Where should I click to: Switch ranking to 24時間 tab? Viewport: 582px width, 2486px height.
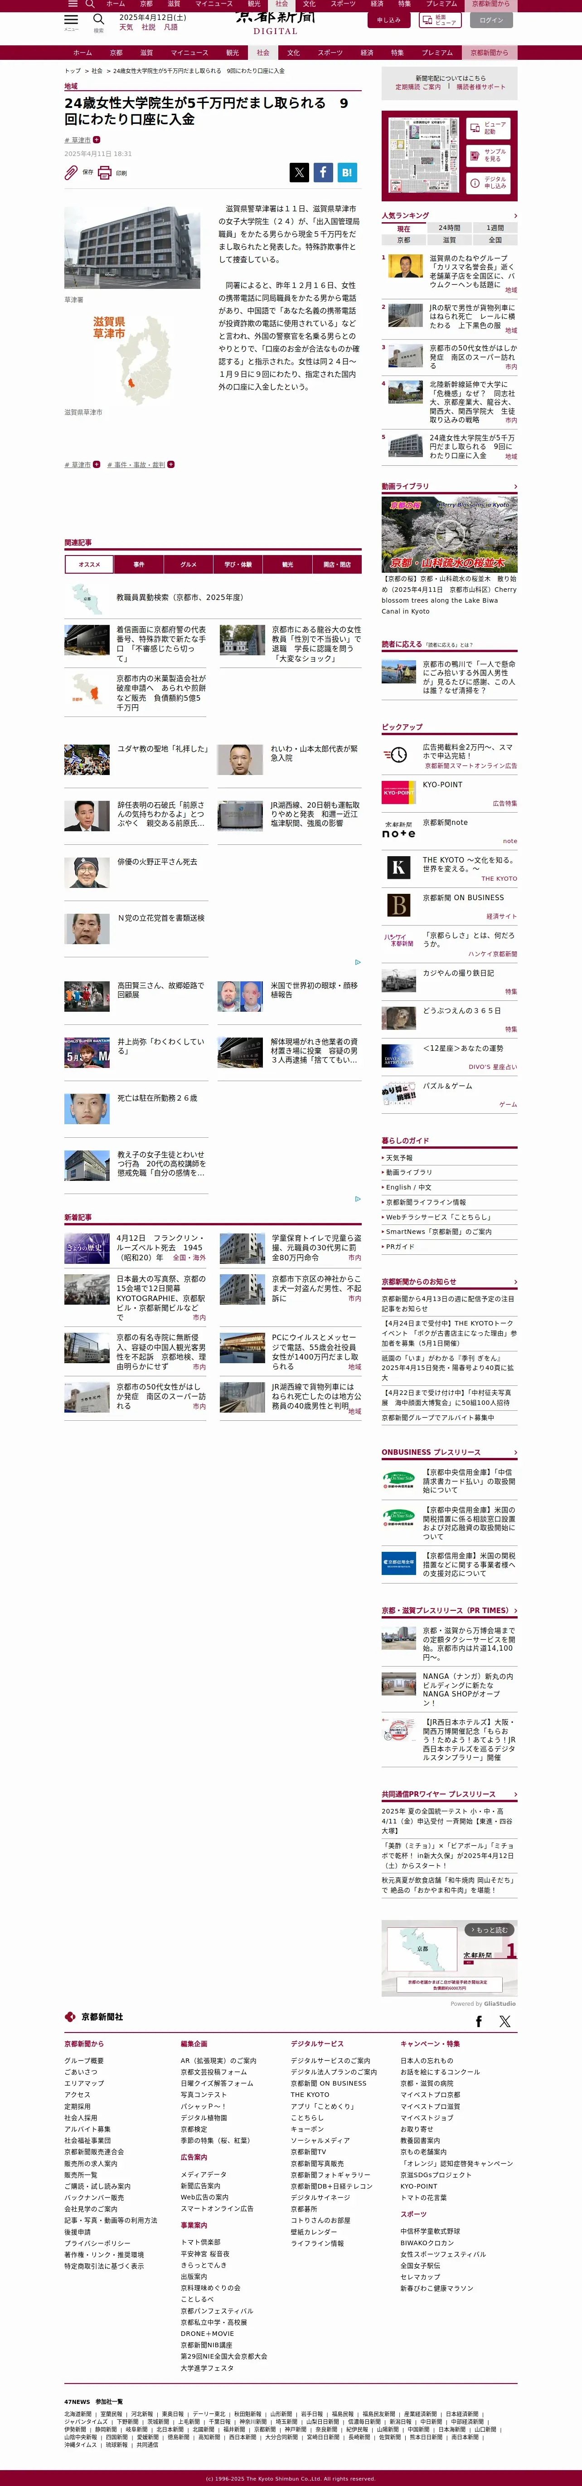tap(449, 229)
